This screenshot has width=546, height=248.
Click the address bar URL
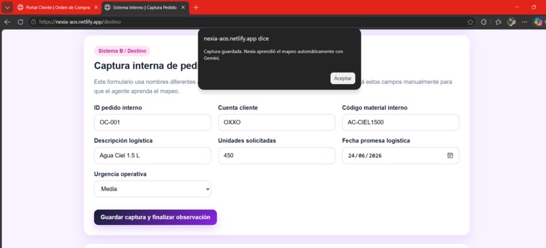[x=80, y=22]
